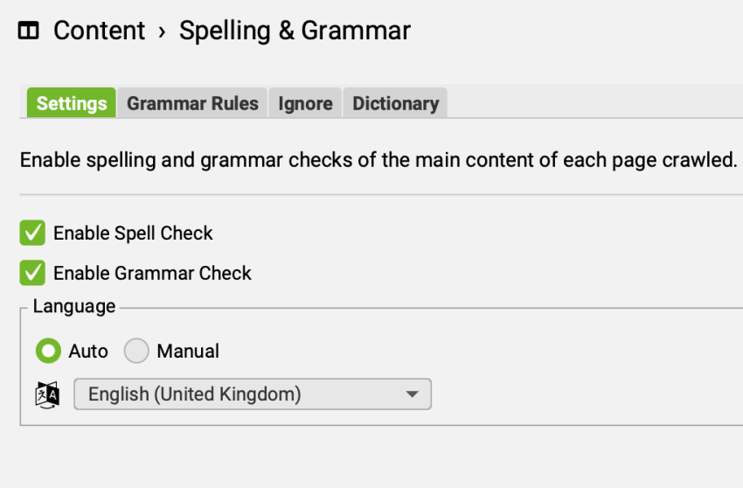Disable the Enable Grammar Check checkbox
Viewport: 743px width, 488px height.
point(32,273)
